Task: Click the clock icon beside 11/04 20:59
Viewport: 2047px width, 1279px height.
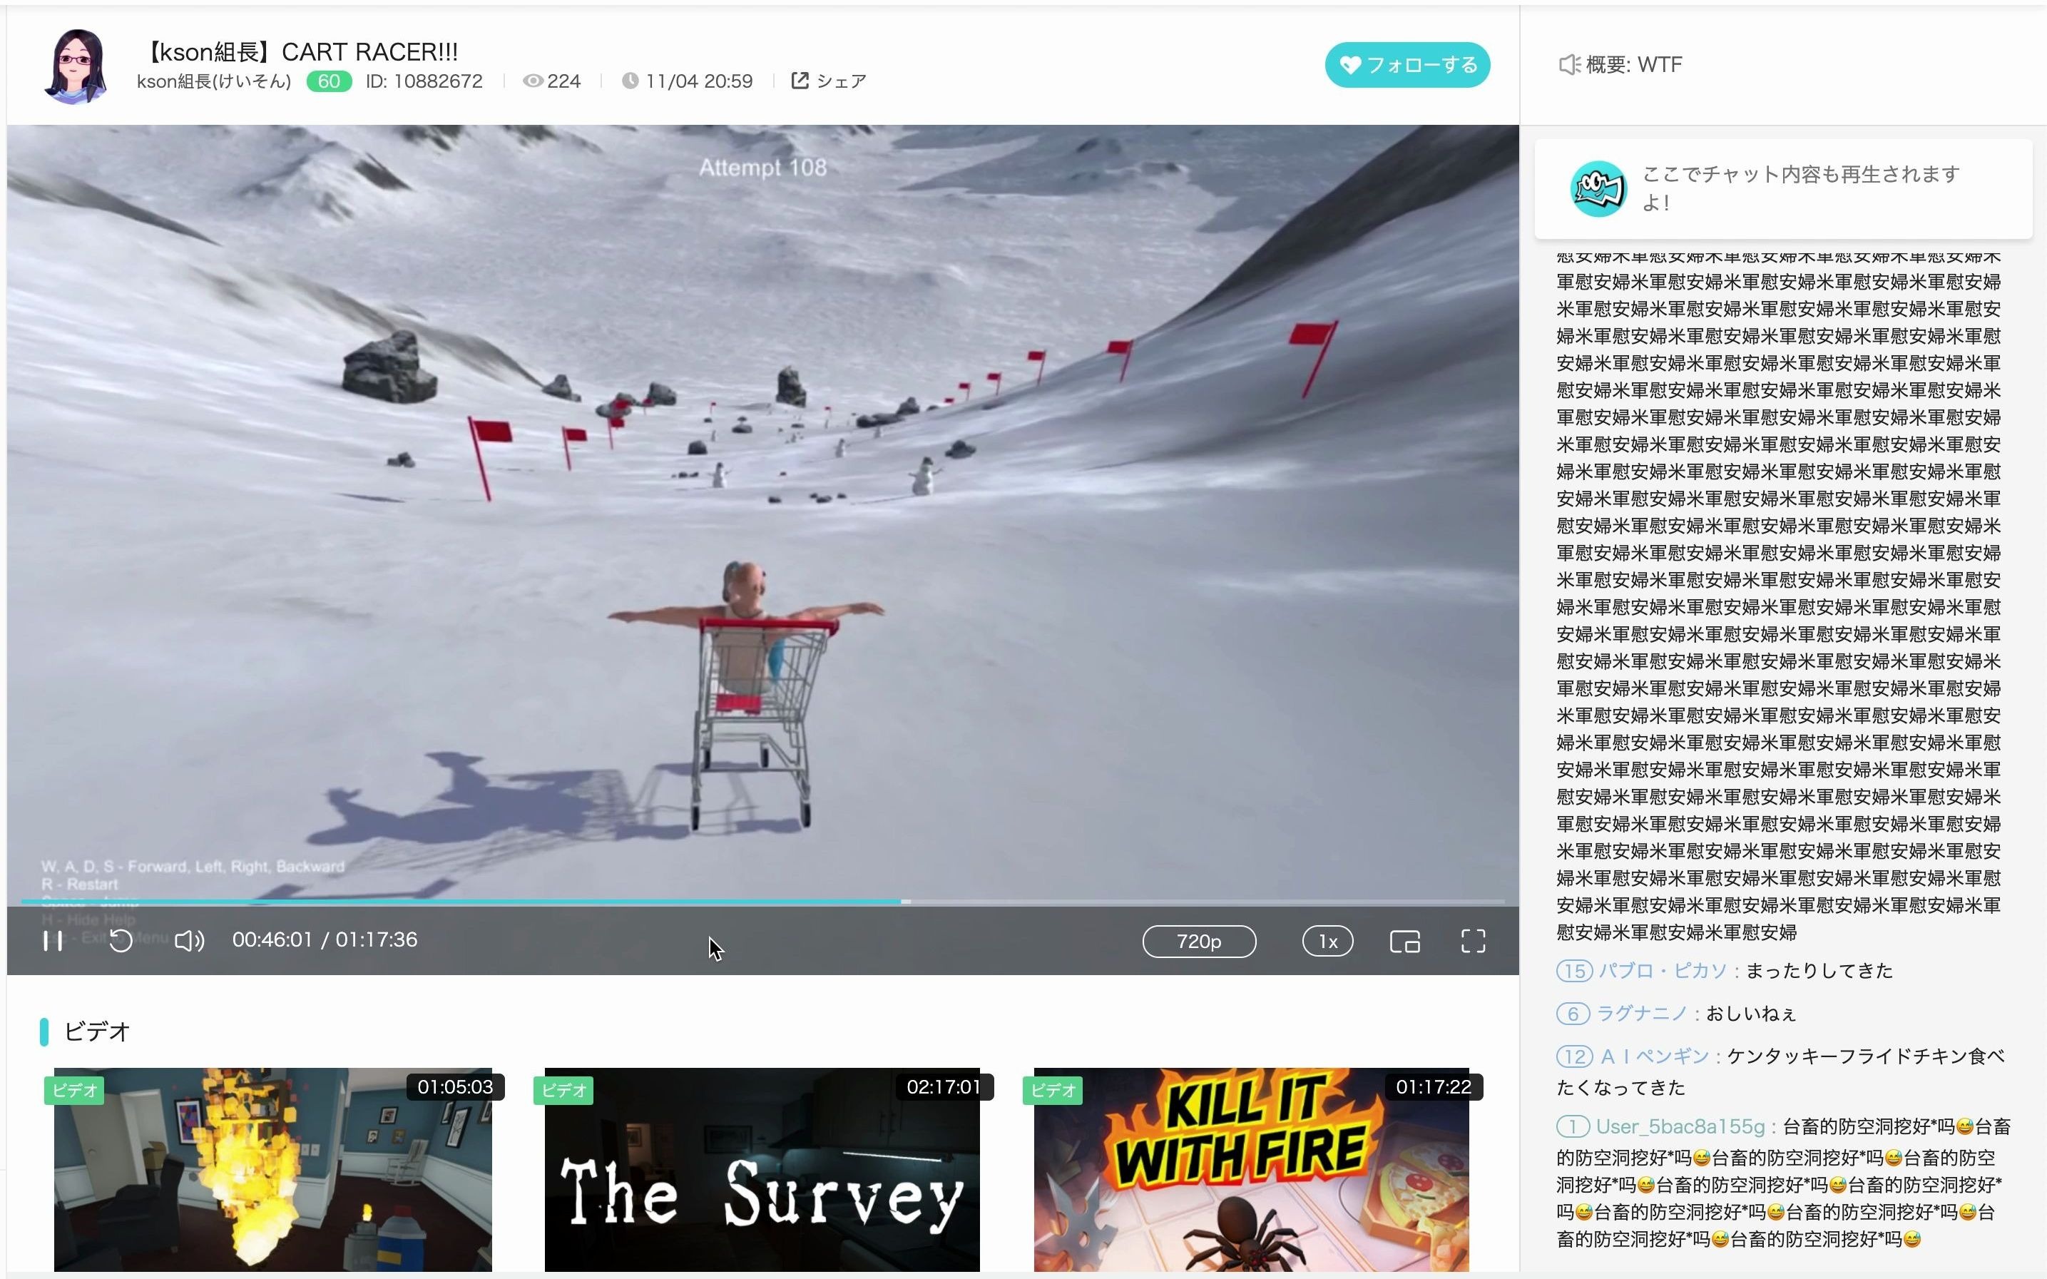Action: click(630, 81)
